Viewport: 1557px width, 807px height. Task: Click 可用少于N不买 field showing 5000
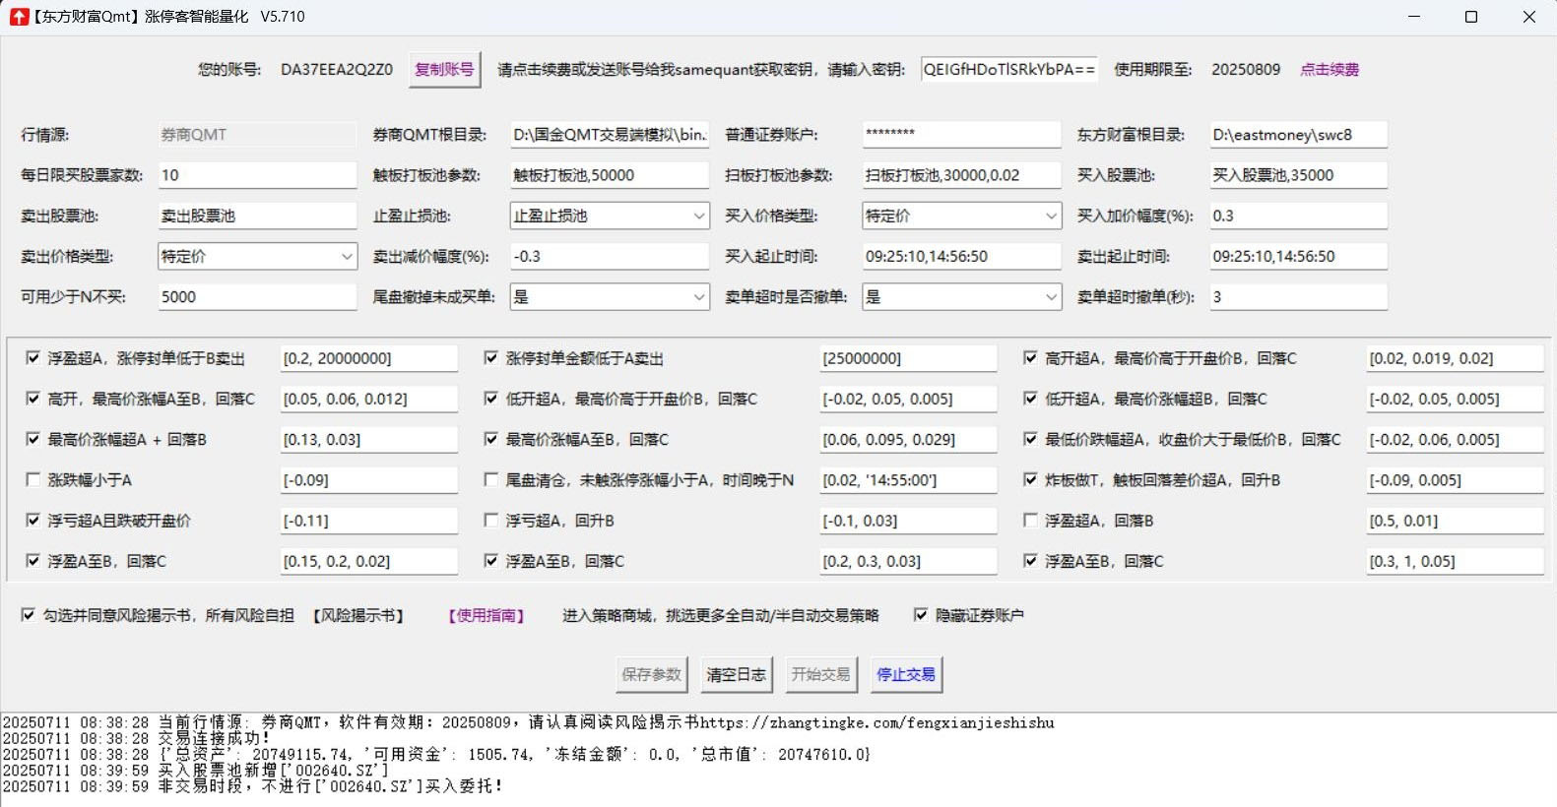(257, 297)
